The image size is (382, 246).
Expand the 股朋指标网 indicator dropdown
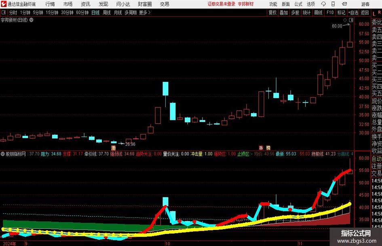click(x=3, y=154)
